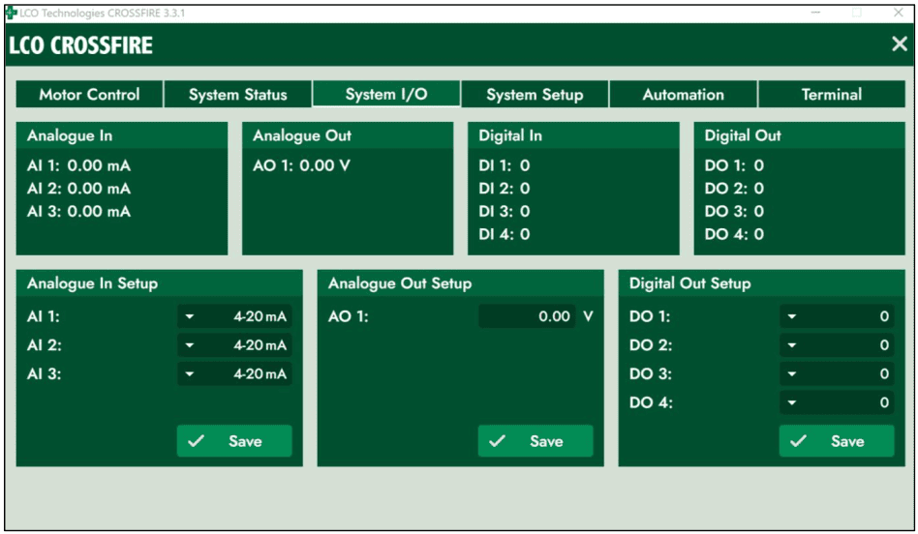
Task: Save the Digital Out Setup
Action: coord(837,441)
